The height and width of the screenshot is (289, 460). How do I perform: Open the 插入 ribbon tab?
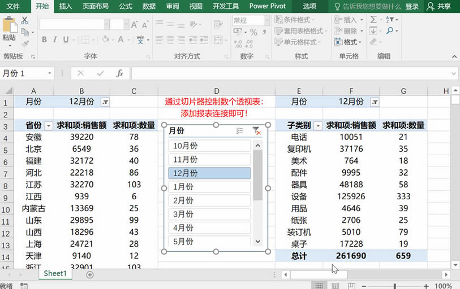click(x=65, y=6)
